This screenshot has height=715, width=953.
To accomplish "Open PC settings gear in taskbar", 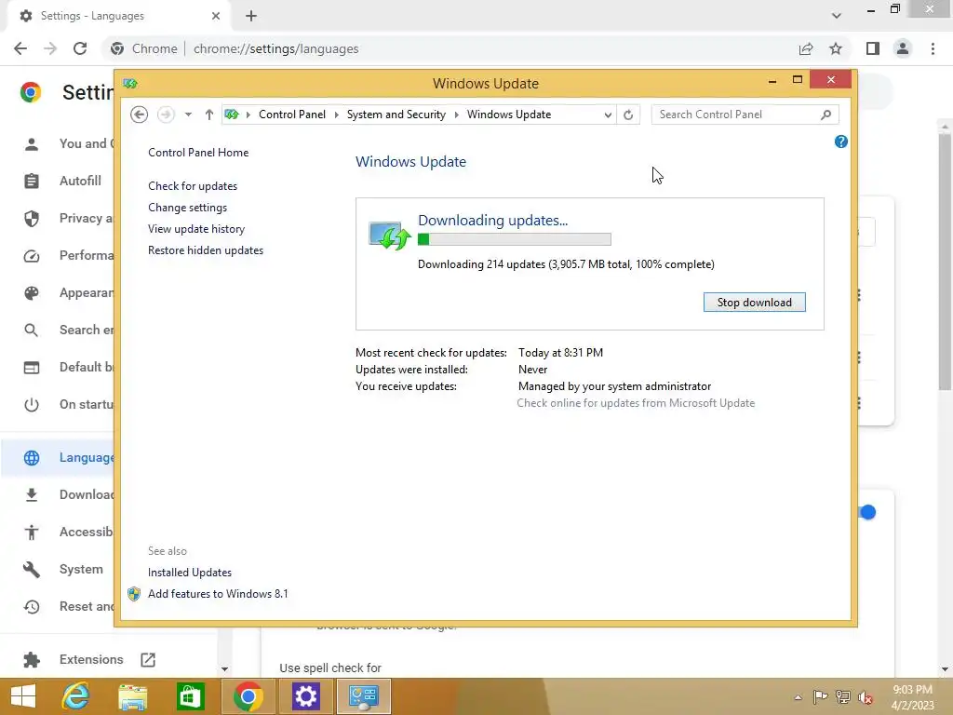I will (x=305, y=696).
